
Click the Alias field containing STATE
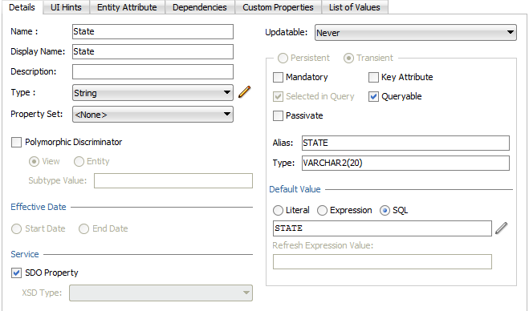tap(405, 143)
